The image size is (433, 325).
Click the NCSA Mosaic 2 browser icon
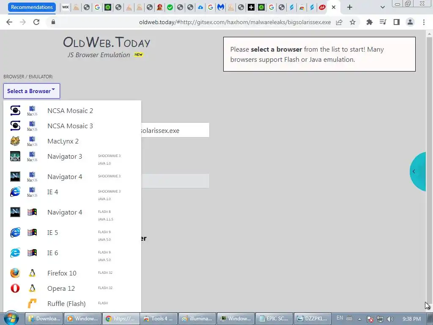click(x=15, y=110)
